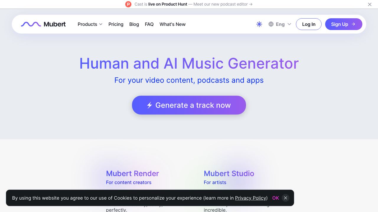Click the 'For artists' subtitle

tap(215, 182)
